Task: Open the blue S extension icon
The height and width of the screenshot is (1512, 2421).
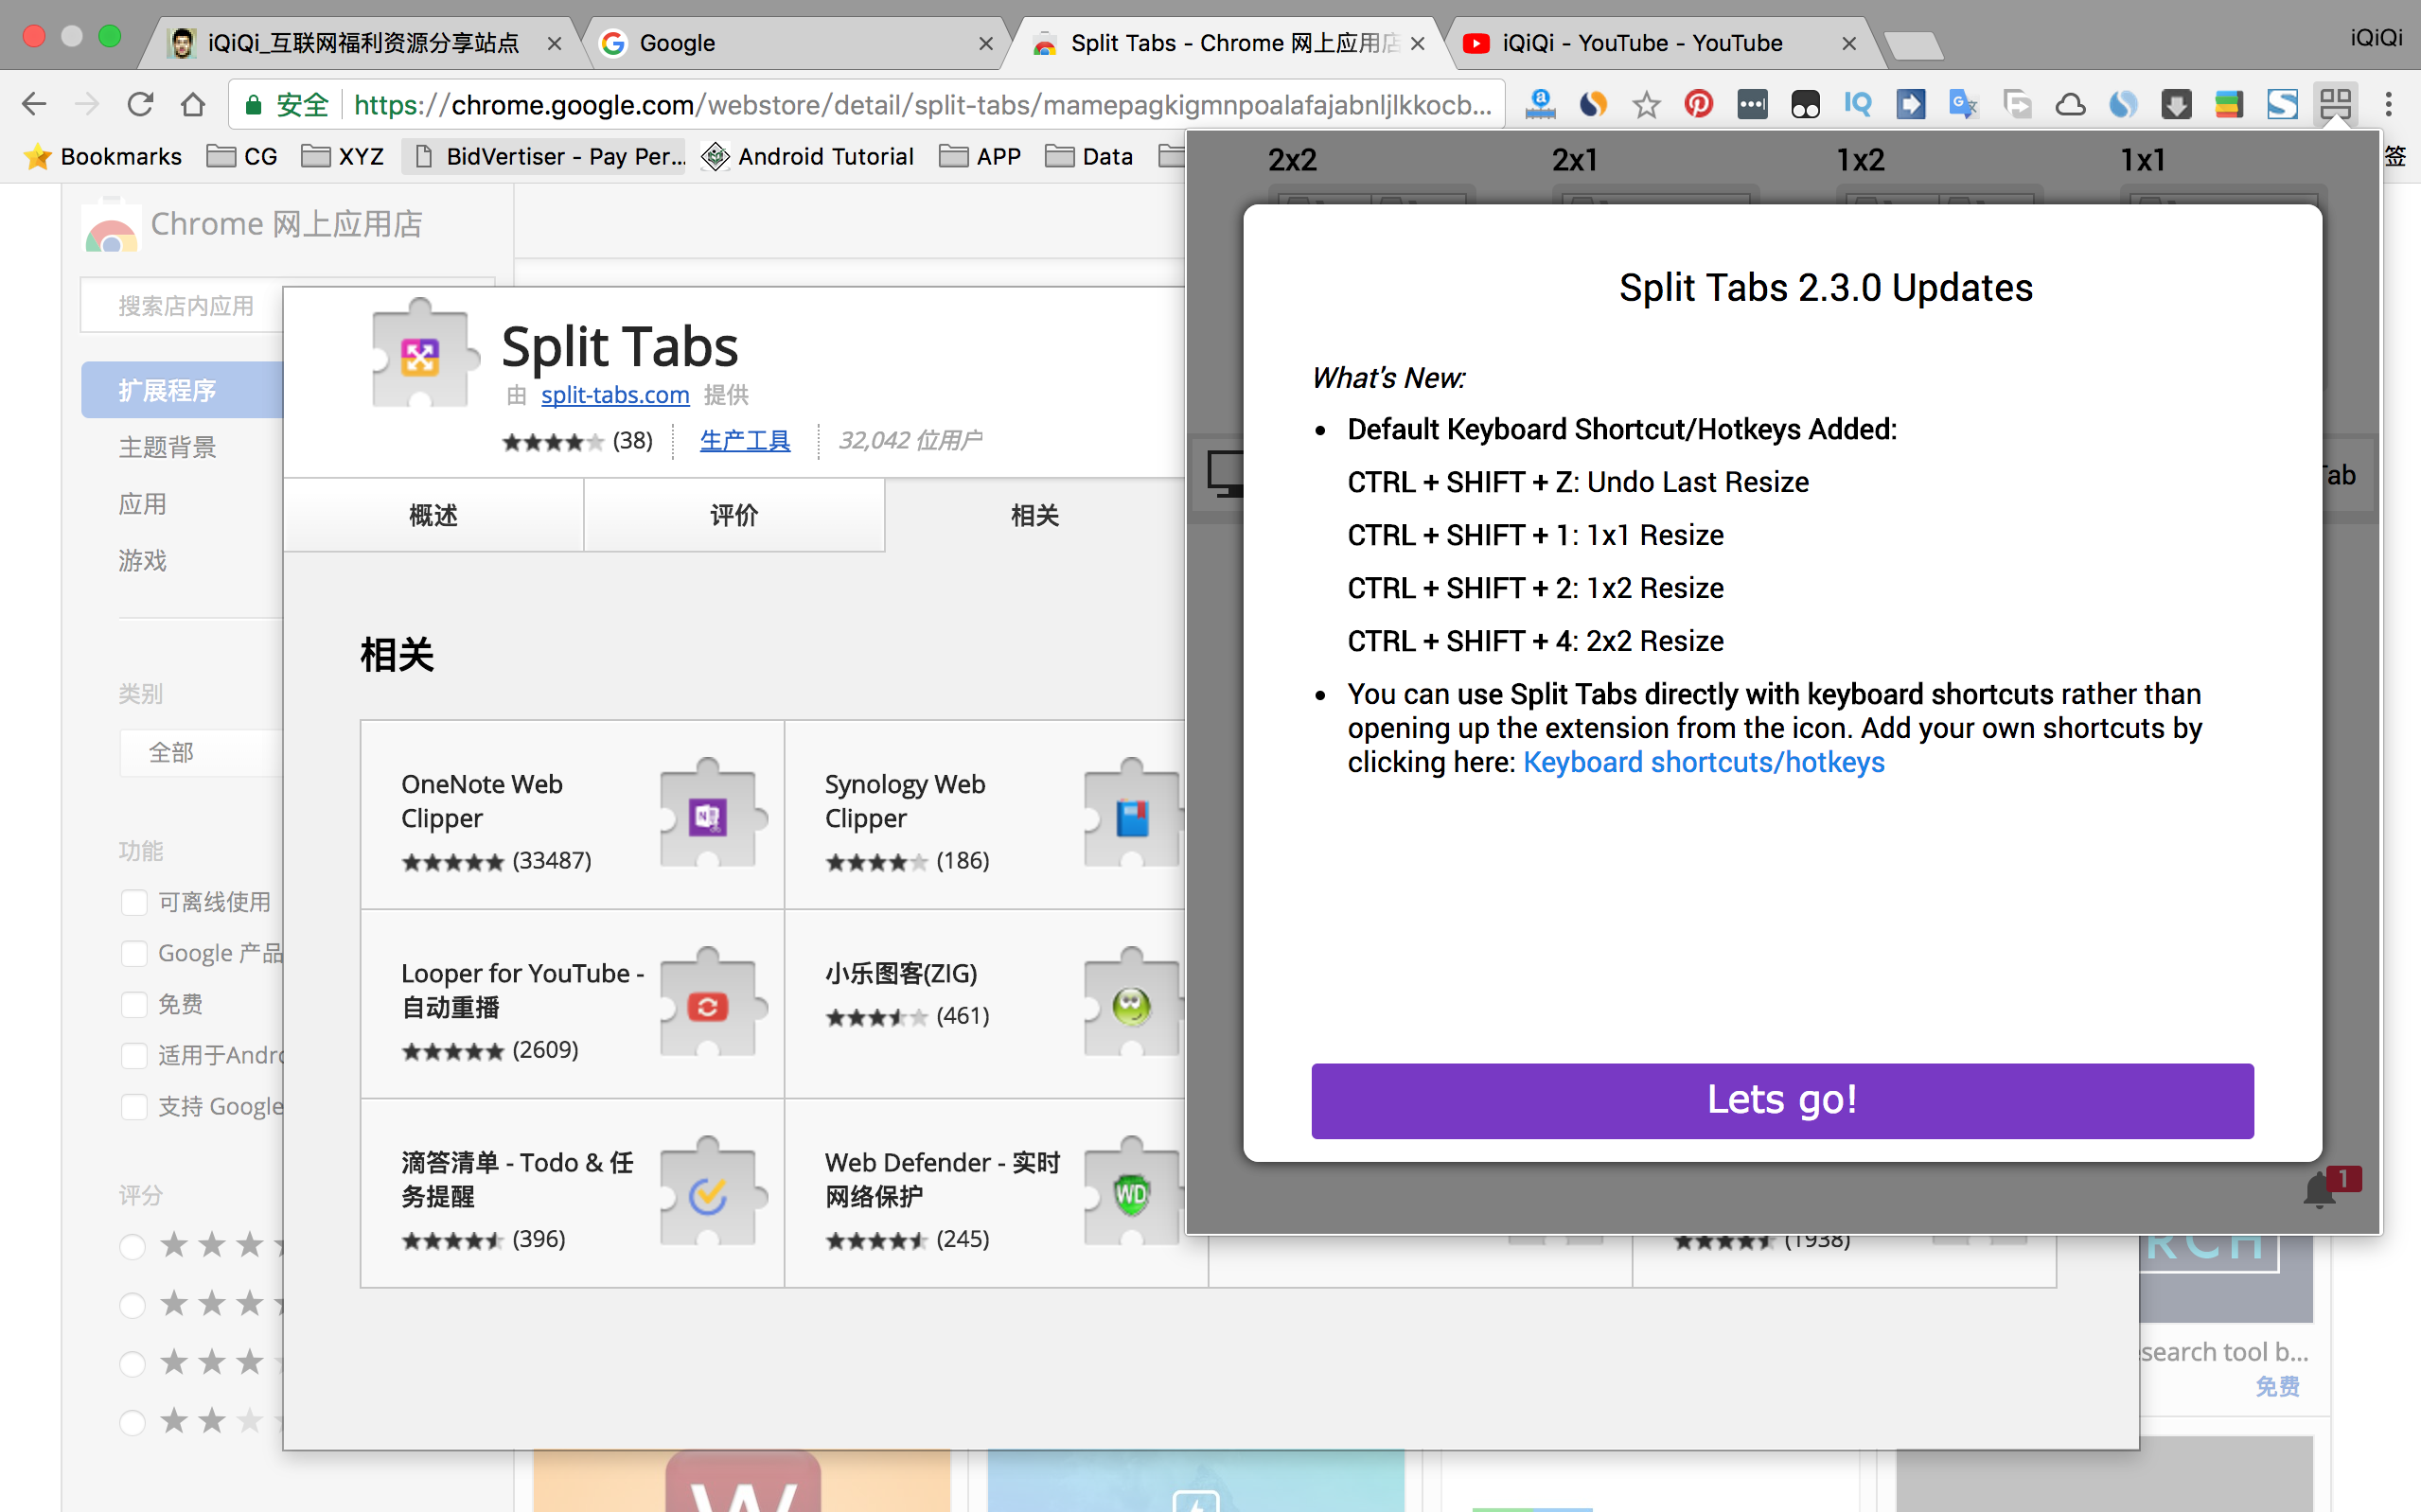Action: [2282, 104]
